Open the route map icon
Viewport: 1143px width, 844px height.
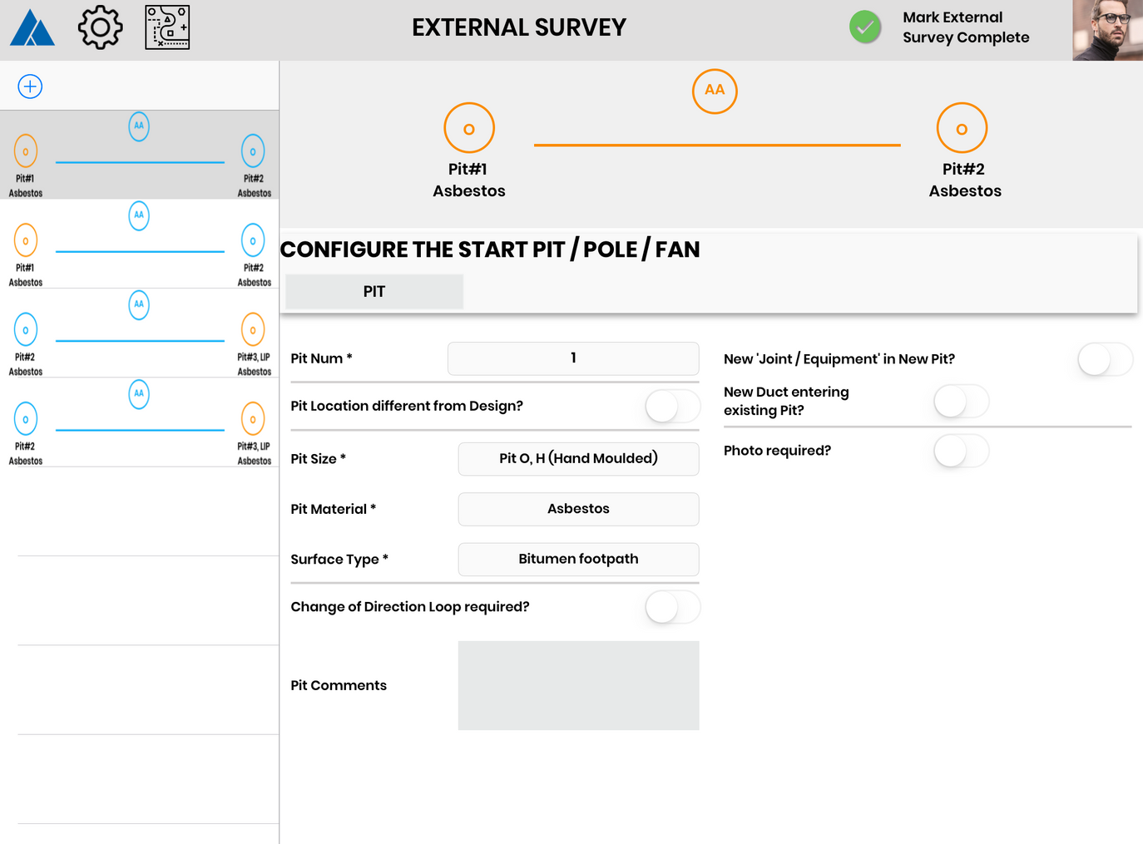point(167,27)
